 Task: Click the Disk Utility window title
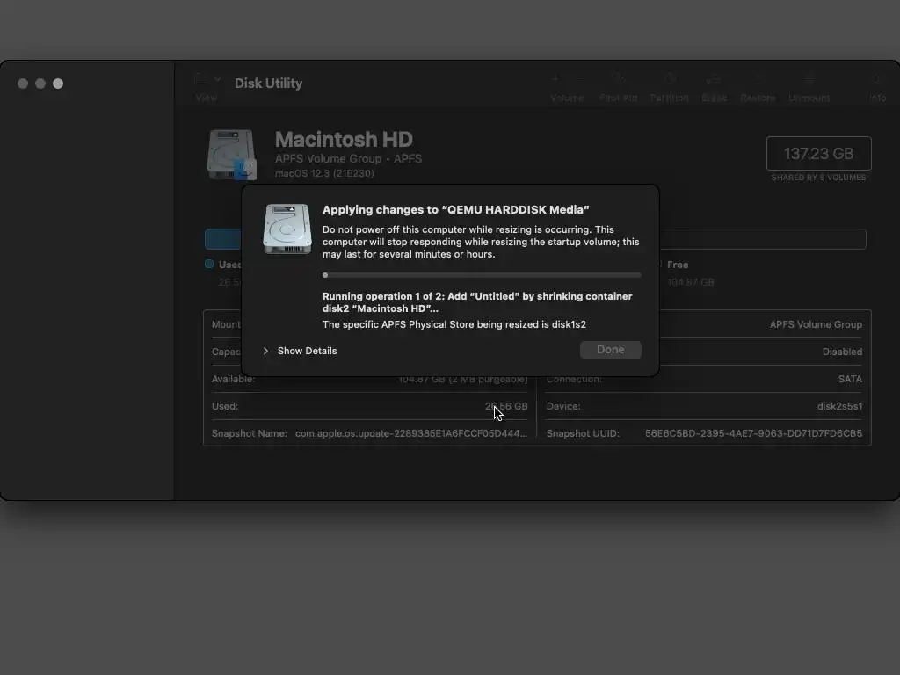tap(268, 83)
